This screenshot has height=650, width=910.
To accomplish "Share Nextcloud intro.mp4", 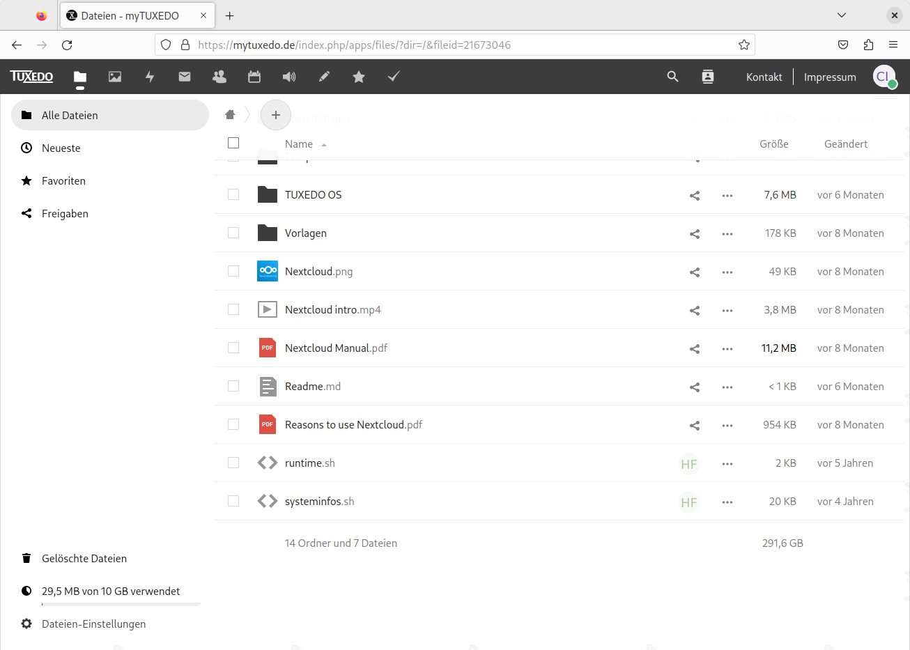I will [x=695, y=311].
